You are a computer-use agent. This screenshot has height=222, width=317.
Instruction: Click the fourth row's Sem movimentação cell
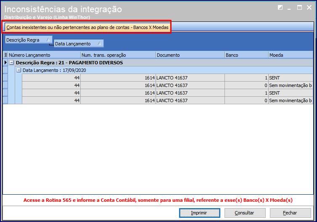291,100
